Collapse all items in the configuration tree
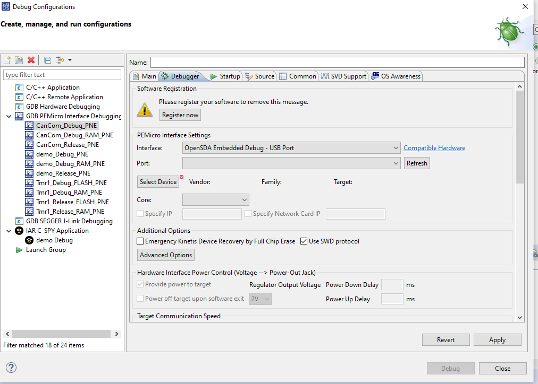 (x=47, y=60)
